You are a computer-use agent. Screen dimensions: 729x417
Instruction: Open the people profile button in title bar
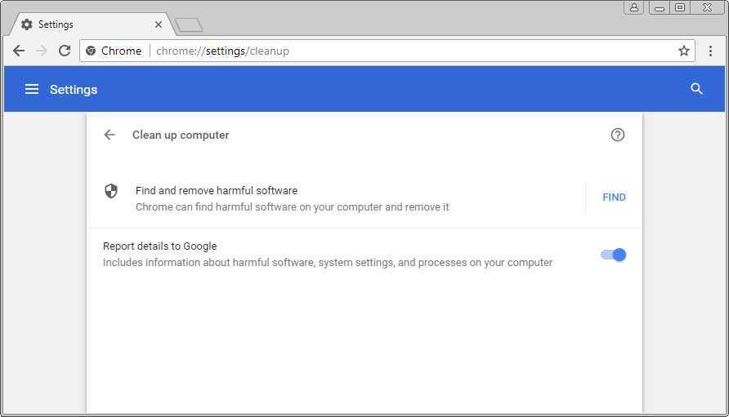point(634,7)
